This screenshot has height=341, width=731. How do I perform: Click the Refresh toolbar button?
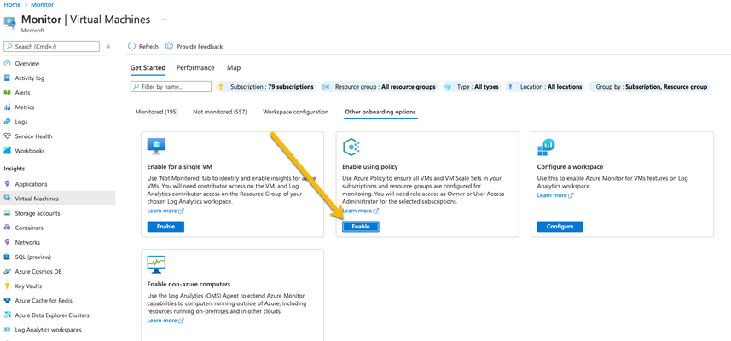tap(143, 47)
